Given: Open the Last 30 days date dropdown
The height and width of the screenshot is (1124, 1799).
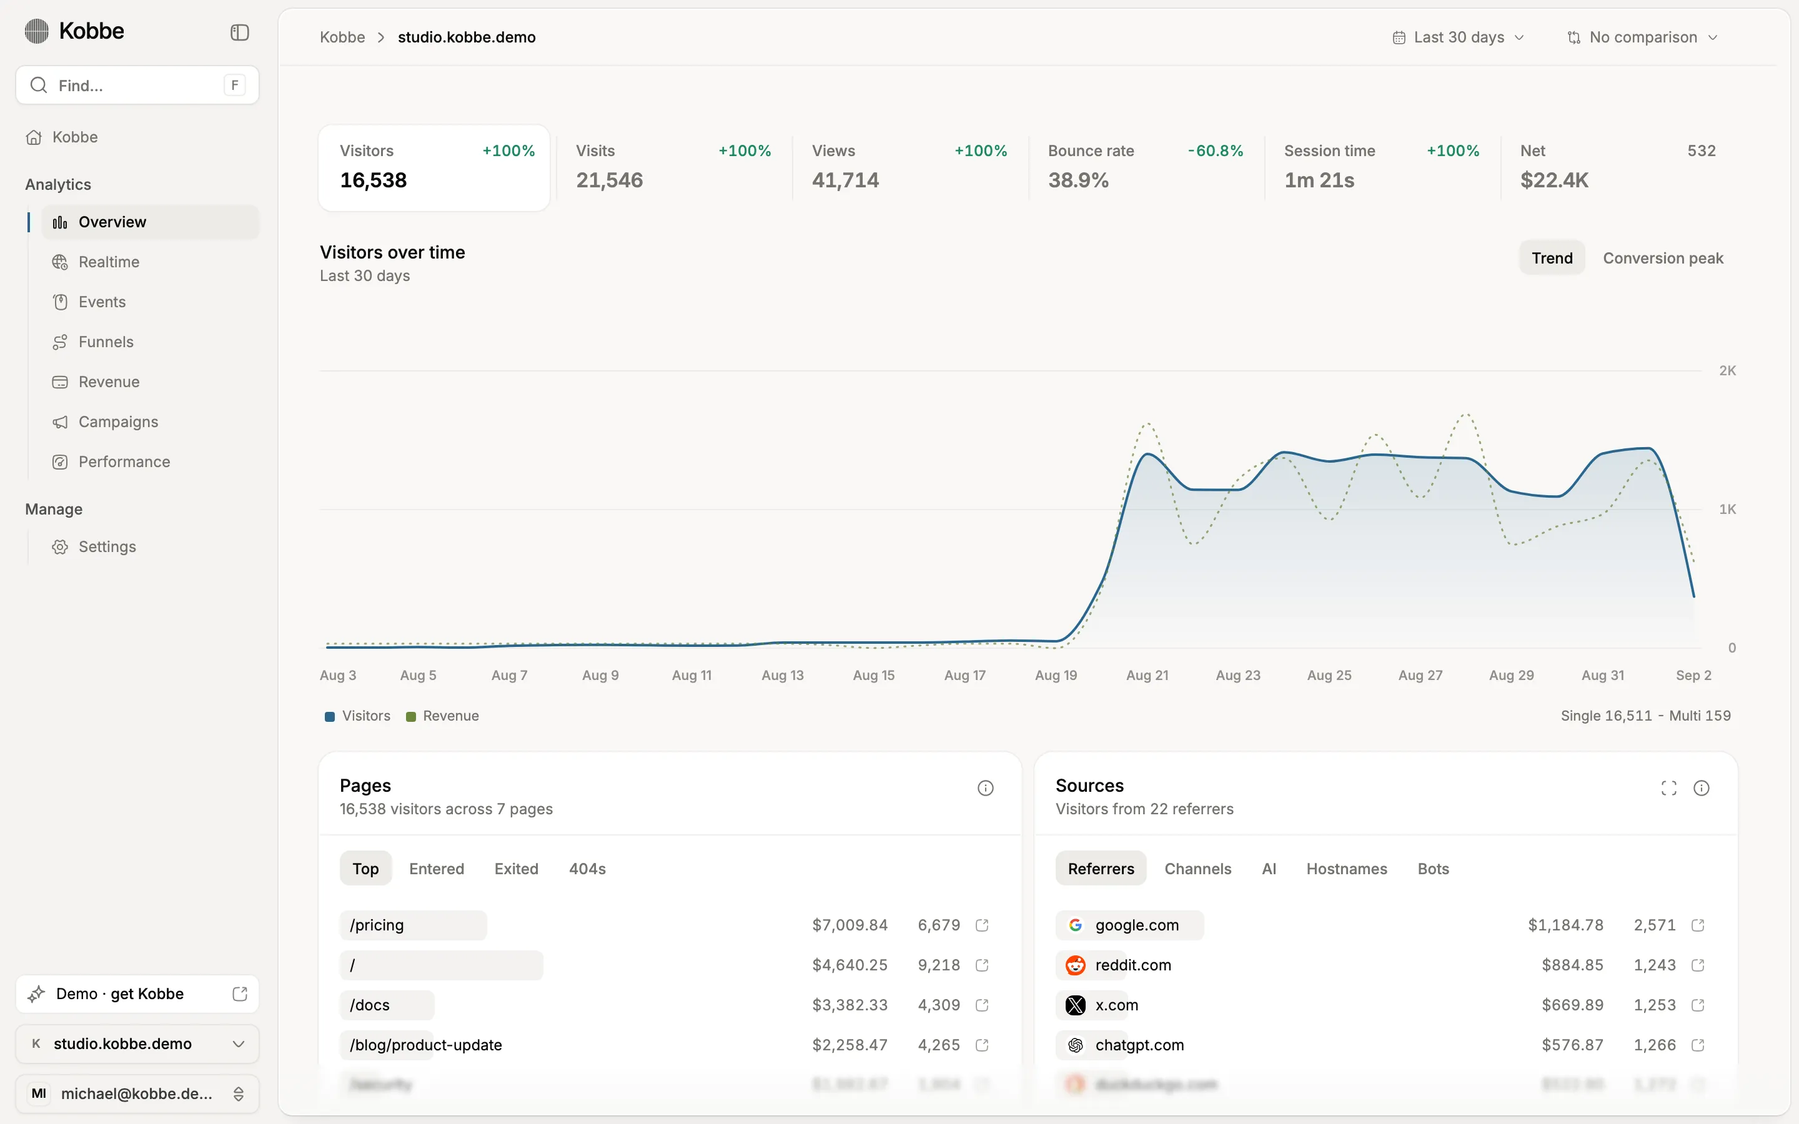Looking at the screenshot, I should (1458, 37).
